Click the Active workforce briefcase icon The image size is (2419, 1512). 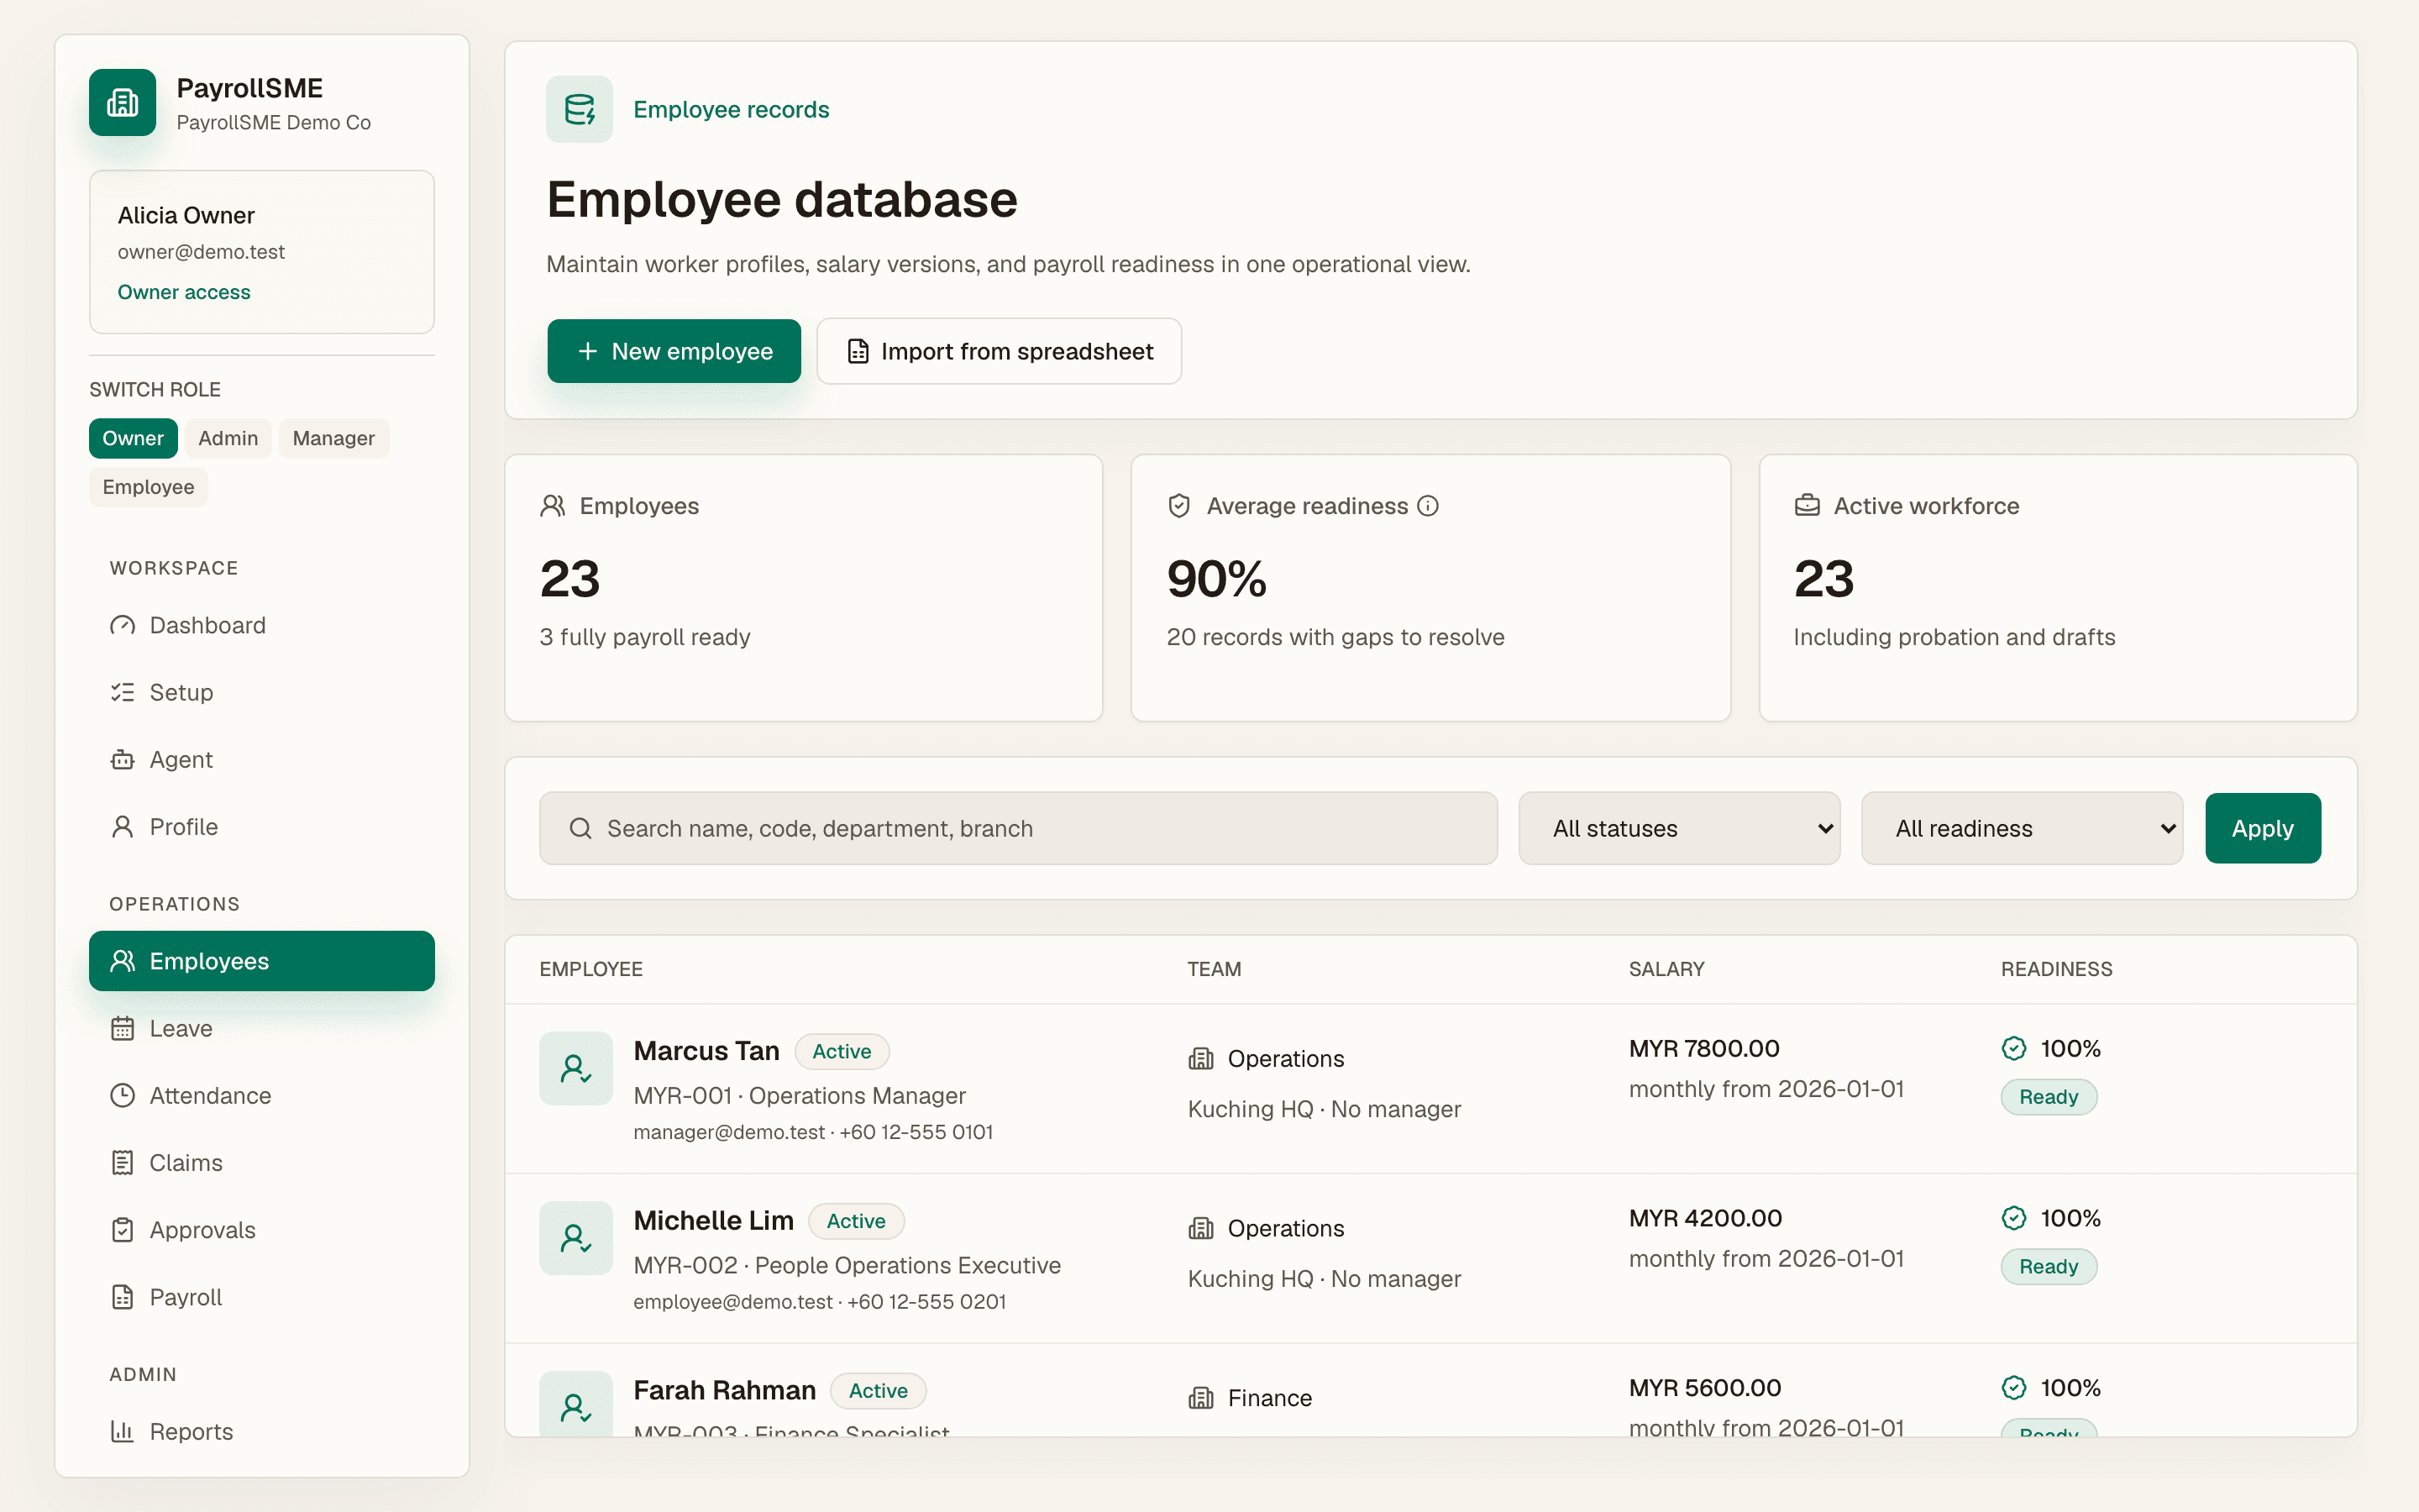(1808, 506)
